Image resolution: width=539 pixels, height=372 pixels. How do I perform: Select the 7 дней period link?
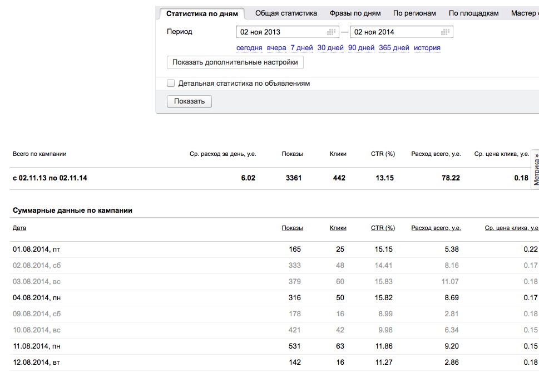coord(301,48)
